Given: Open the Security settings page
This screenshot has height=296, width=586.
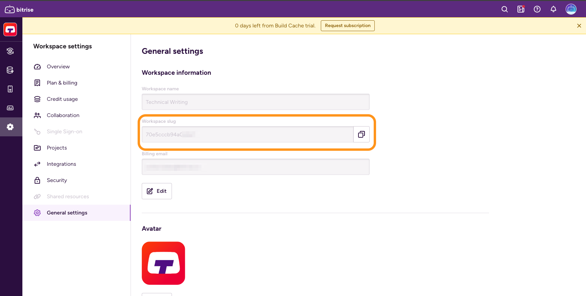Looking at the screenshot, I should 57,180.
